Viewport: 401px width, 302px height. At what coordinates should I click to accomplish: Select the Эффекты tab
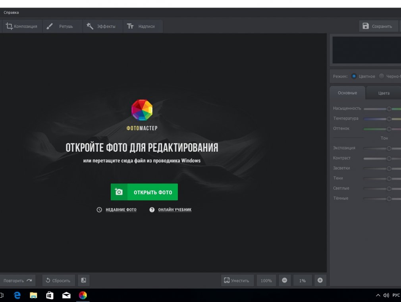pos(103,26)
